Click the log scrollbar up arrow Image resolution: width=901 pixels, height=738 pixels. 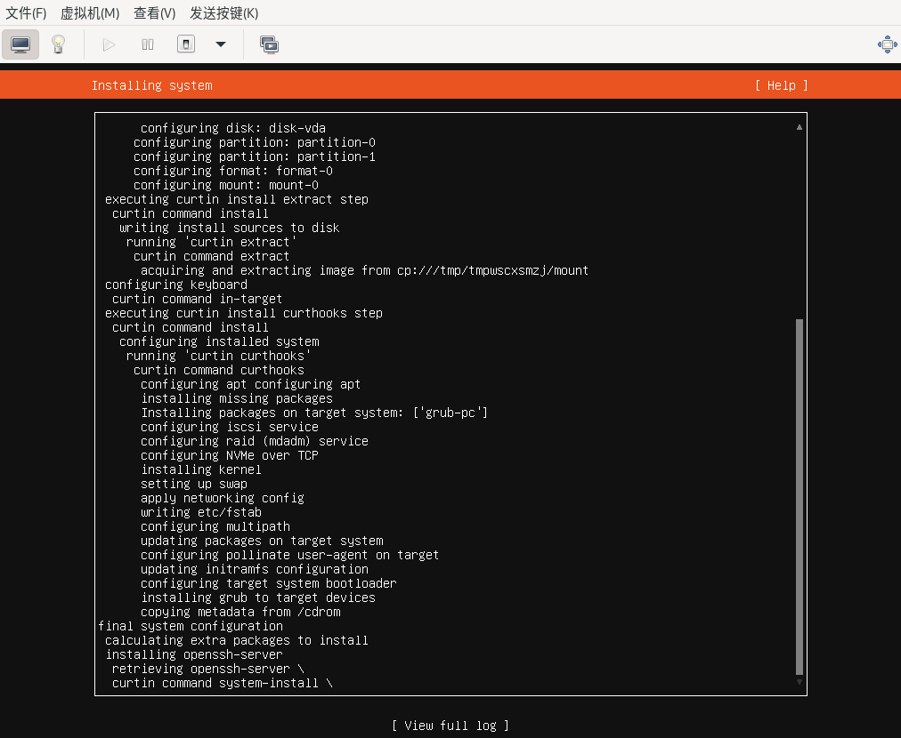click(x=800, y=127)
